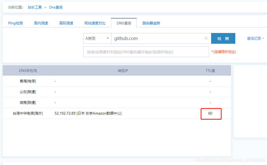Image resolution: width=267 pixels, height=165 pixels.
Task: Expand the 查询记录 history dropdown
Action: pyautogui.click(x=255, y=38)
